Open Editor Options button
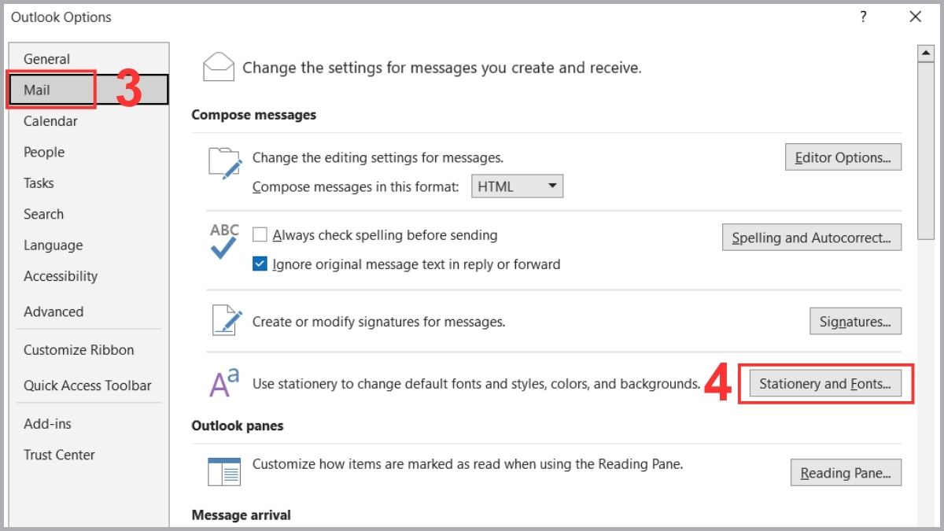944x531 pixels. tap(843, 157)
